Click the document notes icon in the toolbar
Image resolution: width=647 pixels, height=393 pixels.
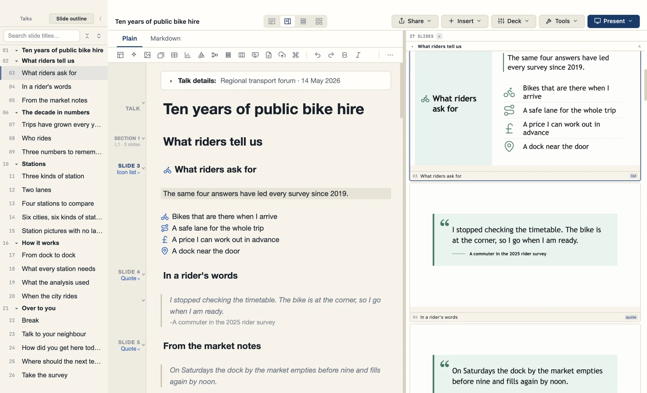coord(269,55)
